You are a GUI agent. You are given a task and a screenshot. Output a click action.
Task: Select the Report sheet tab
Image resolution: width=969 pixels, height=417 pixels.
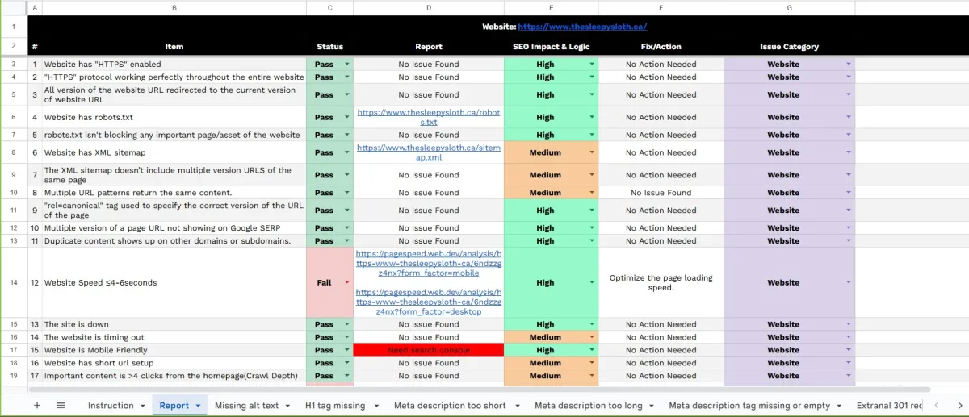coord(174,406)
